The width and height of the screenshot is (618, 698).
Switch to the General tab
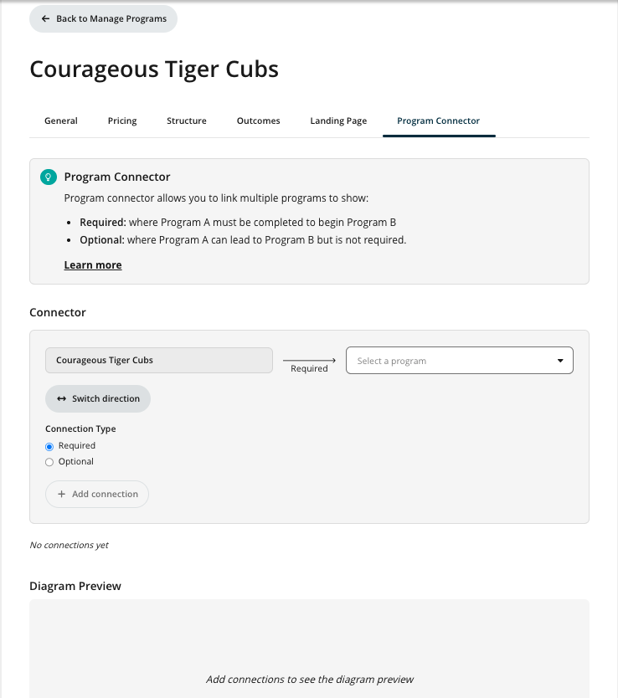pyautogui.click(x=61, y=121)
